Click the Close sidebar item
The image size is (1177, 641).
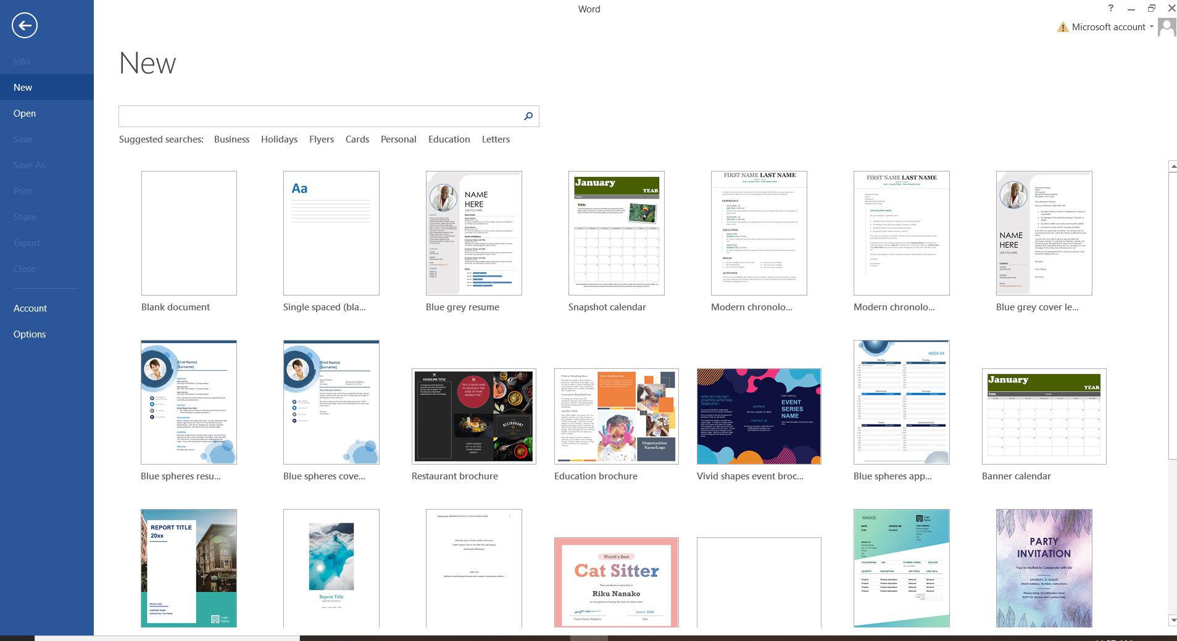coord(47,268)
